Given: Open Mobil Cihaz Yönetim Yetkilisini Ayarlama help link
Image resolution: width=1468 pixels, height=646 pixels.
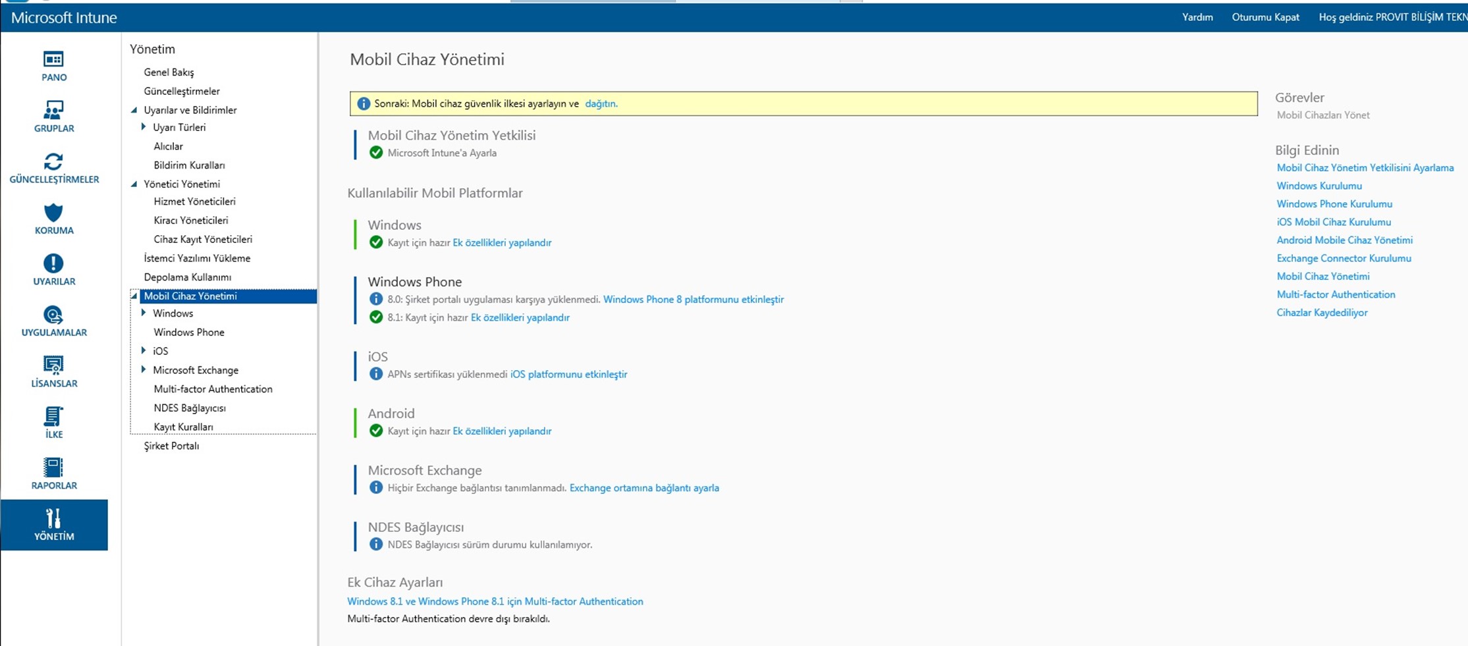Looking at the screenshot, I should (1365, 168).
